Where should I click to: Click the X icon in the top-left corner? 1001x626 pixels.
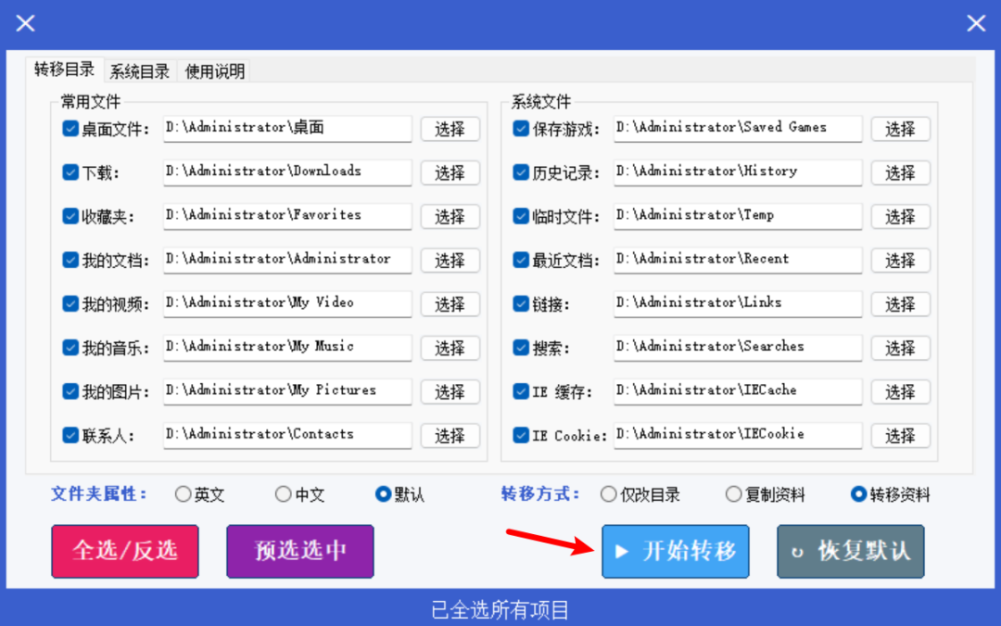(26, 23)
